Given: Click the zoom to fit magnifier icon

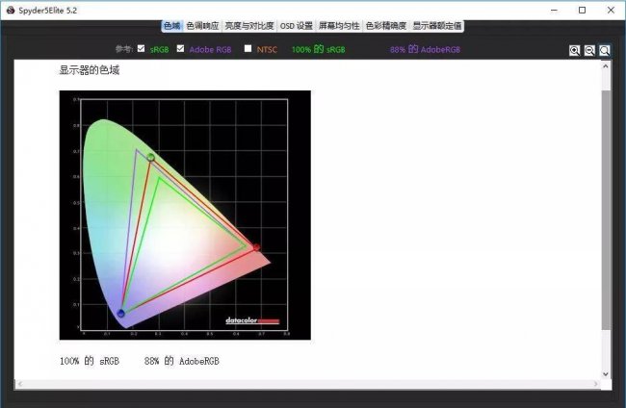Looking at the screenshot, I should 605,50.
